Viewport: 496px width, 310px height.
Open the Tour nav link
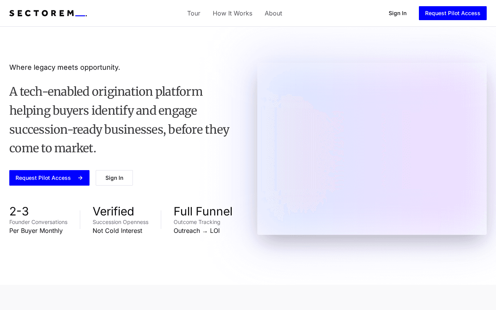click(194, 13)
